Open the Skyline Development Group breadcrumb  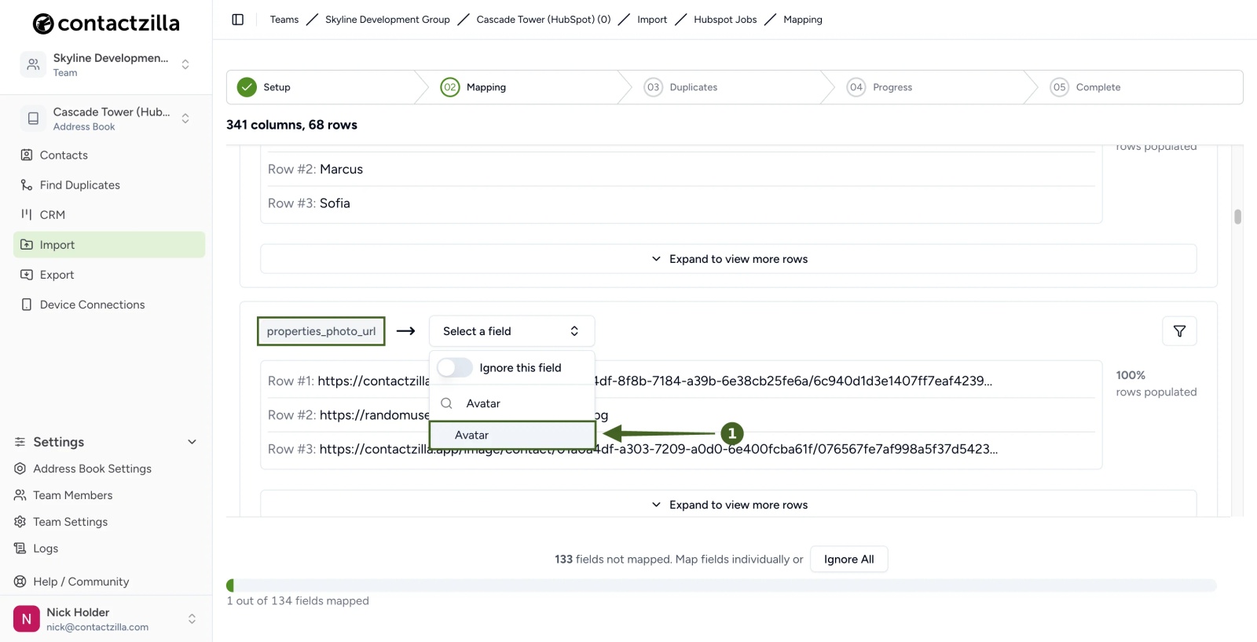click(387, 20)
